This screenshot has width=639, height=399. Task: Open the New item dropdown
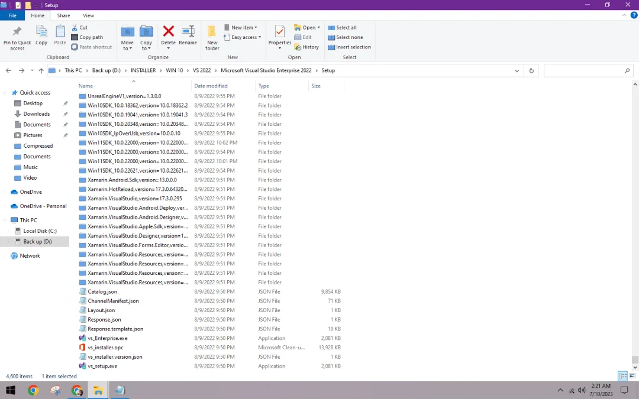(240, 27)
